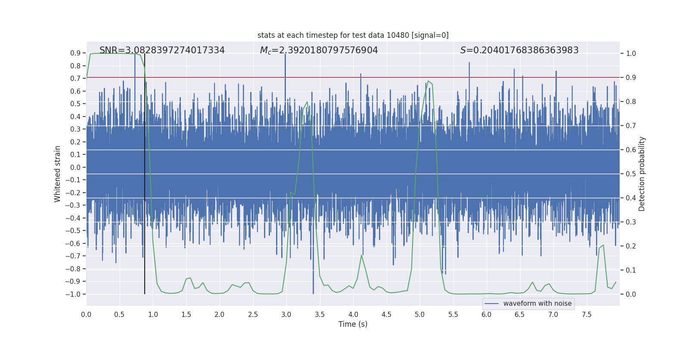Click the "waveform with noise" legend text

pos(537,304)
